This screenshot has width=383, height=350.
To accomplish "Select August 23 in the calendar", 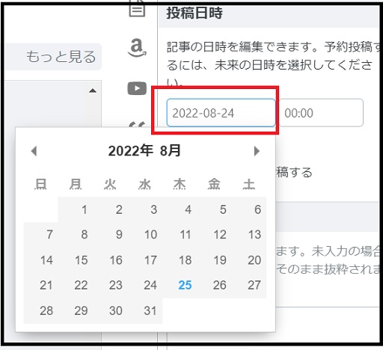I will [x=110, y=286].
